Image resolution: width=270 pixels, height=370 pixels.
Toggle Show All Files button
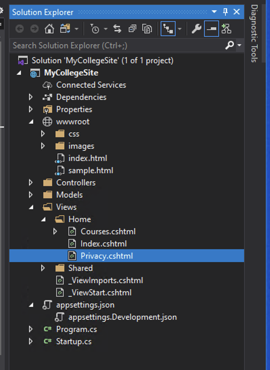pos(147,29)
